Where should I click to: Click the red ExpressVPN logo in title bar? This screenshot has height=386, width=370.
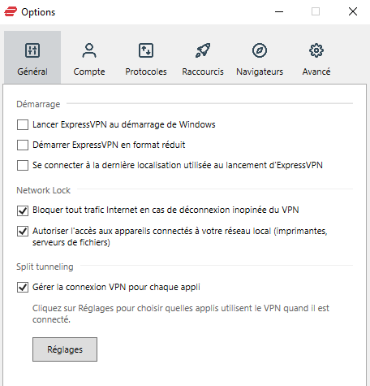(x=11, y=11)
